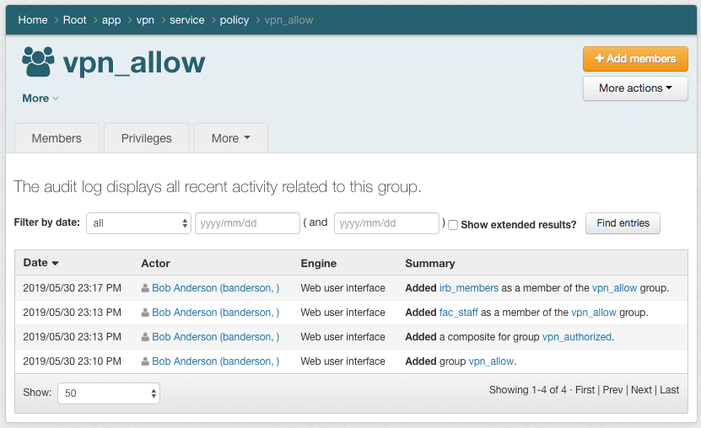This screenshot has height=428, width=701.
Task: Click user icon in vpn_authorized composite row
Action: tap(146, 337)
